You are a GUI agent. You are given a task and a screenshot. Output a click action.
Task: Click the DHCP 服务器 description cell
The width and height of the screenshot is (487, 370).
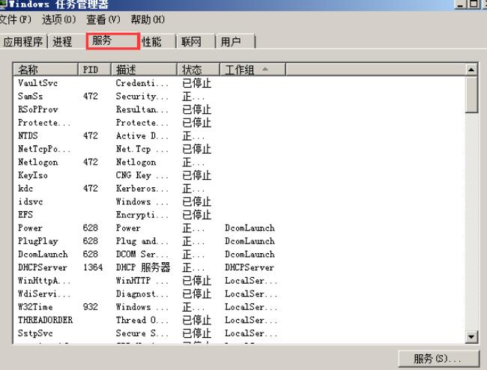pos(143,267)
